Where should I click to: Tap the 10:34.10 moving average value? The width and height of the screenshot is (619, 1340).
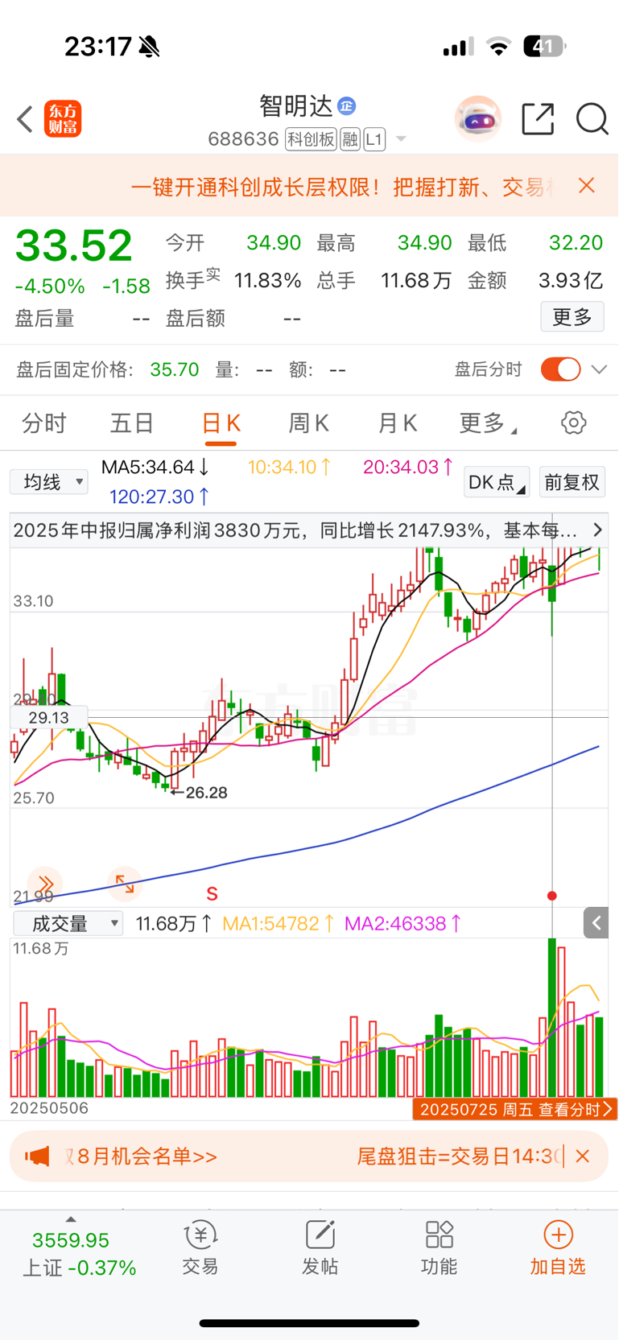click(290, 467)
